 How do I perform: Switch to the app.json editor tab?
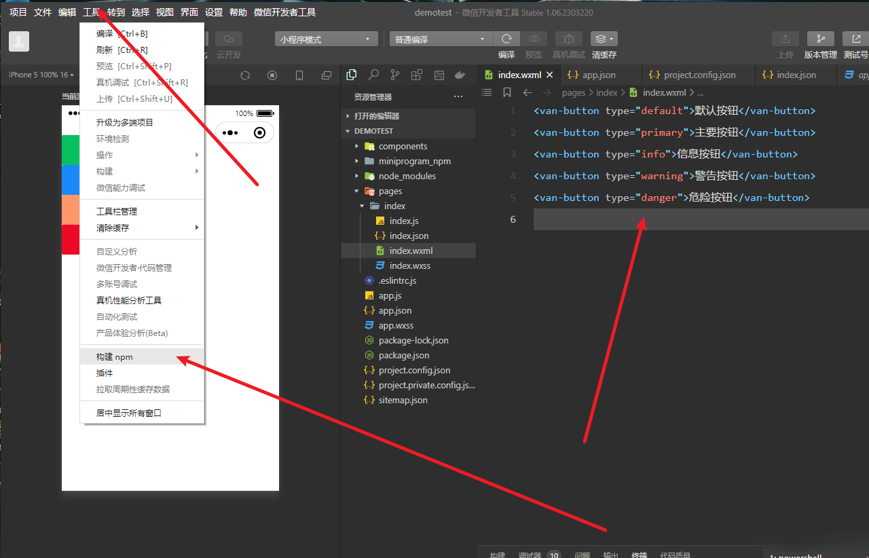599,75
